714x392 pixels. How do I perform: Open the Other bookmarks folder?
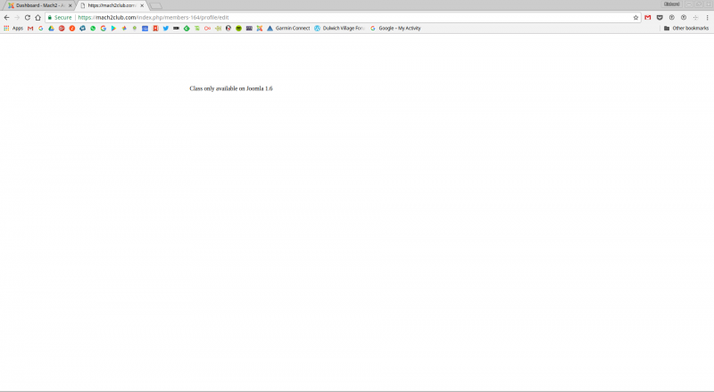[x=686, y=29]
